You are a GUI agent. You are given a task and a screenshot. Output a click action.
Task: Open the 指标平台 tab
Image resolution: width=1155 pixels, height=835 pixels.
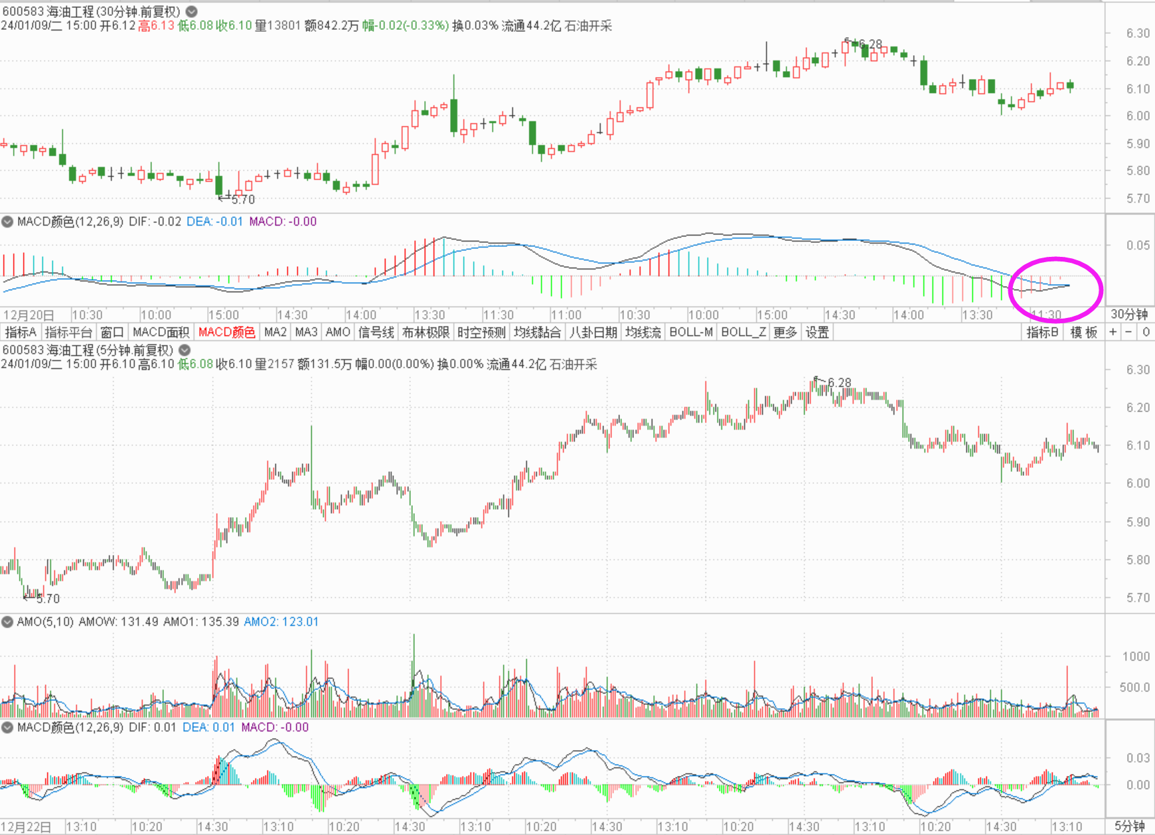pyautogui.click(x=68, y=333)
